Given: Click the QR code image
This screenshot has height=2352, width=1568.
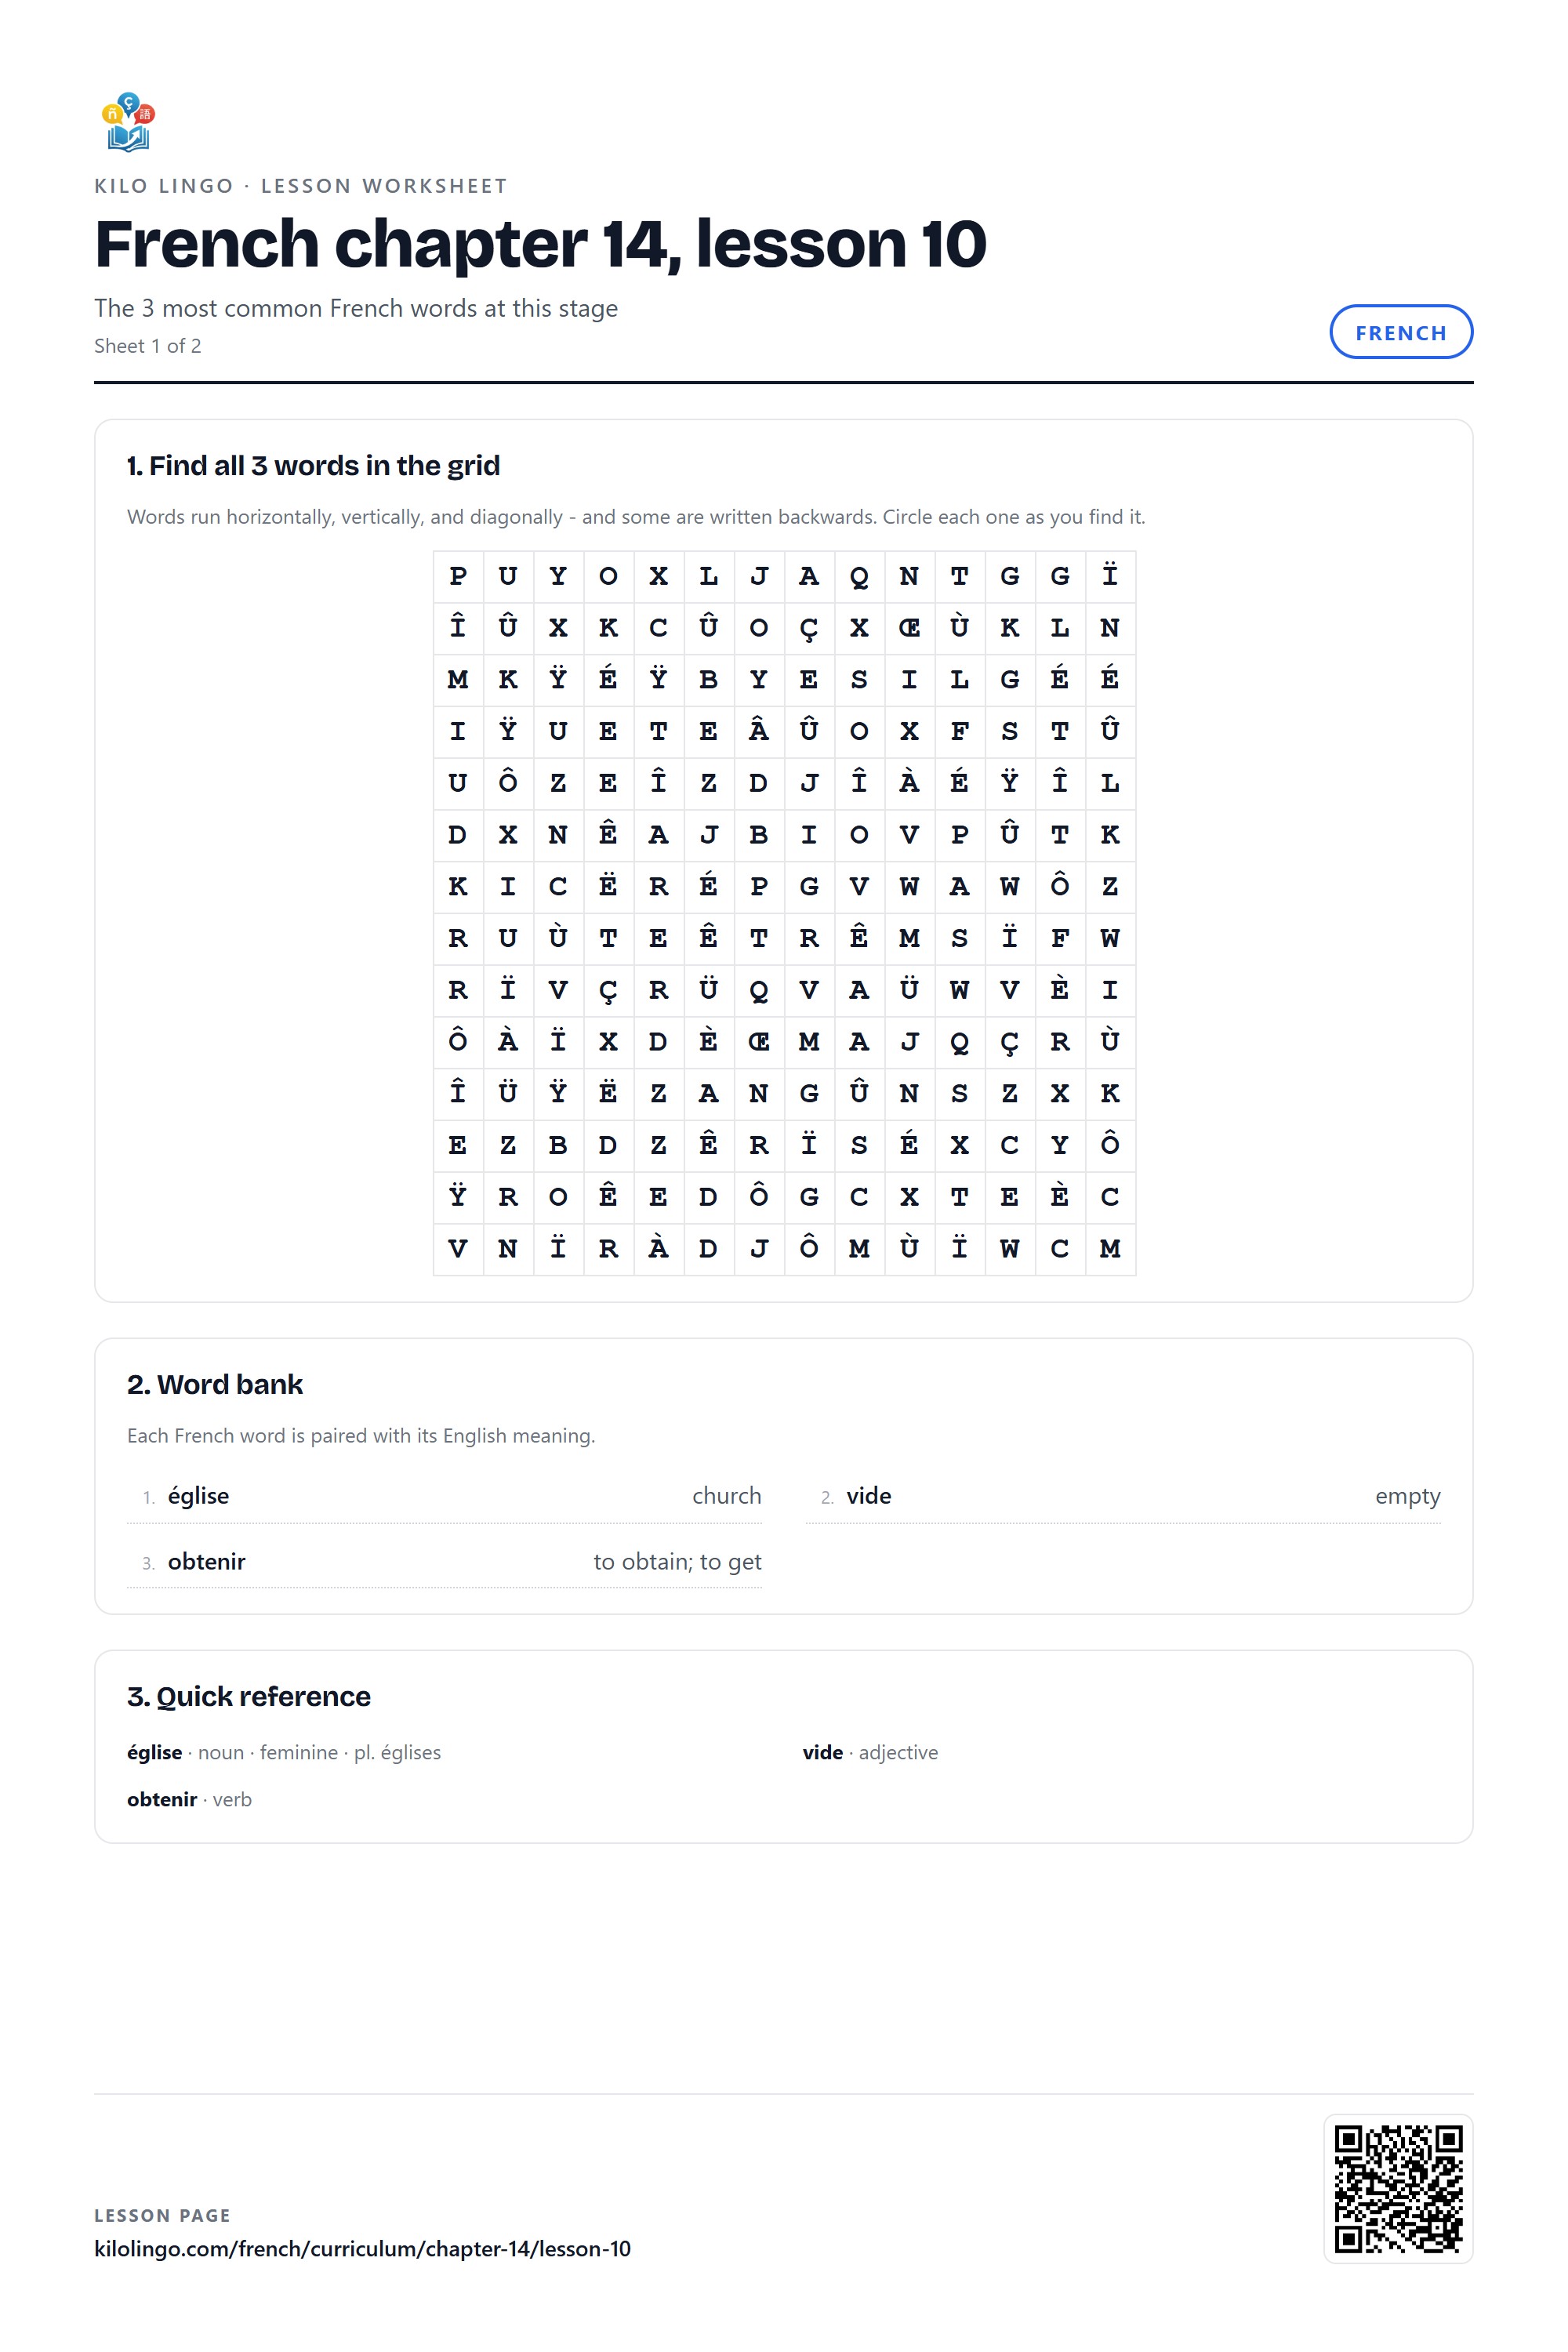Looking at the screenshot, I should 1398,2188.
